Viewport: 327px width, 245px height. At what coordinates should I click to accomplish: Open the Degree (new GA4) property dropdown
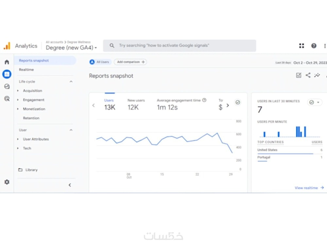(71, 48)
